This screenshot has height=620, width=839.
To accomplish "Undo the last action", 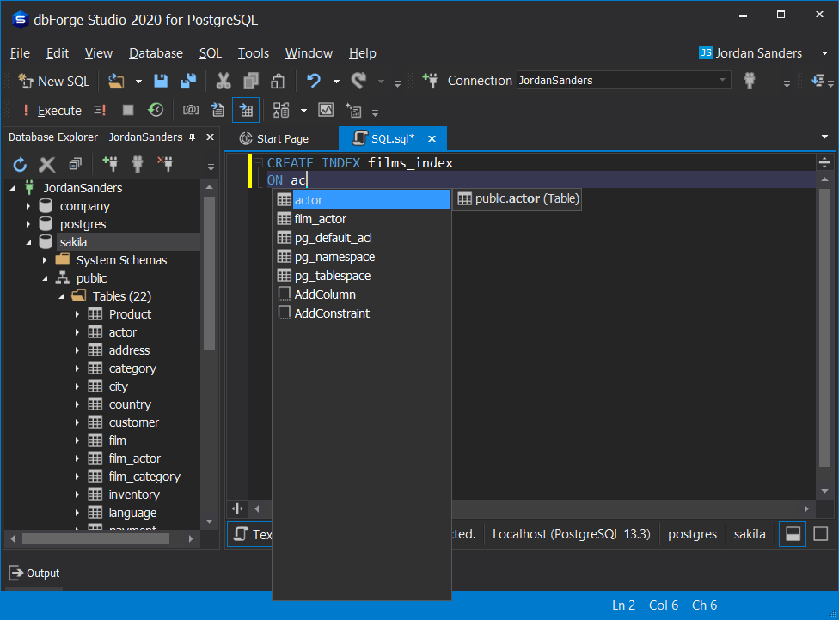I will tap(314, 82).
